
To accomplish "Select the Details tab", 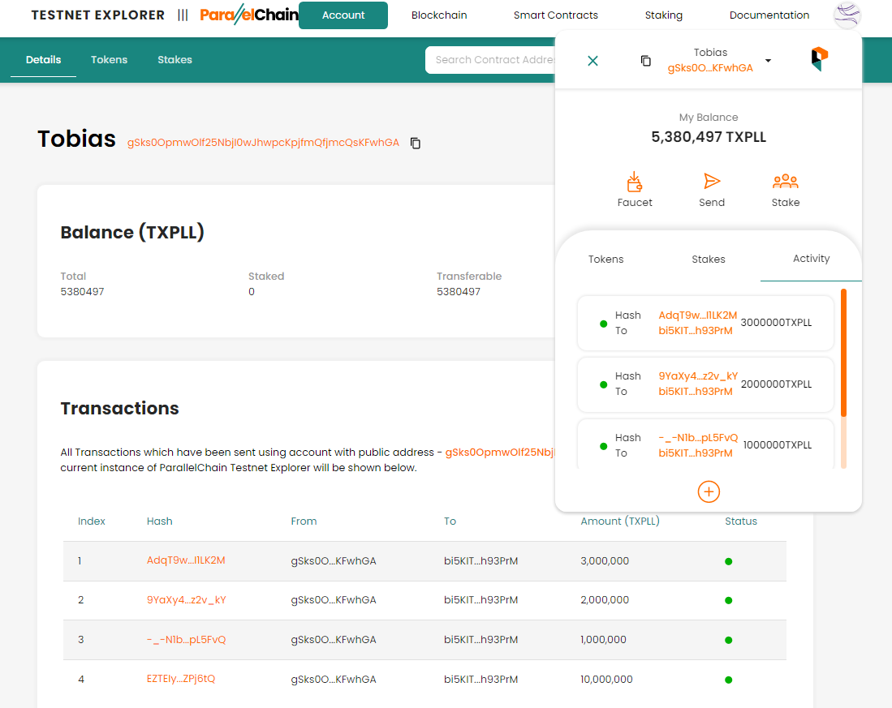I will click(43, 60).
